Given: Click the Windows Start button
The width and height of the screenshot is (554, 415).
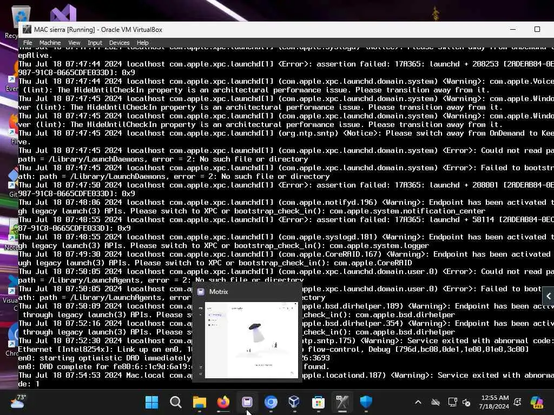Looking at the screenshot, I should [152, 402].
